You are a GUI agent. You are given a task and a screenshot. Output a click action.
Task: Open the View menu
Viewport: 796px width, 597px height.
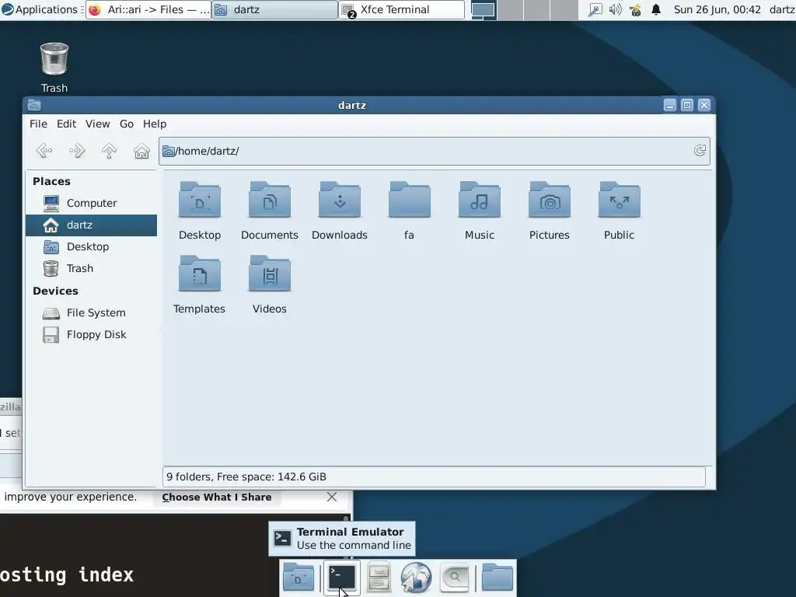(x=97, y=124)
